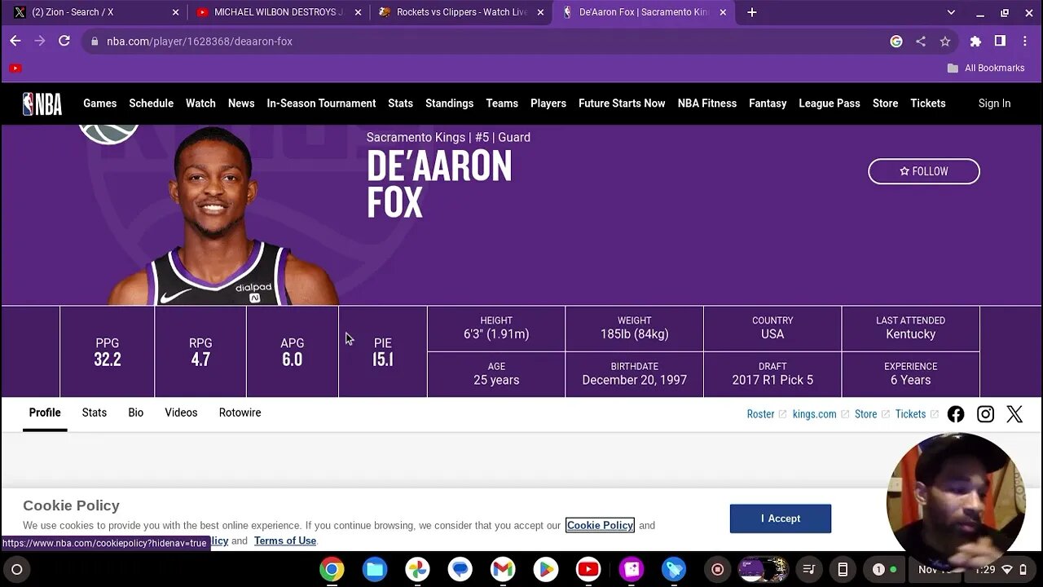The width and height of the screenshot is (1043, 587).
Task: Open kings.com external link
Action: click(821, 414)
